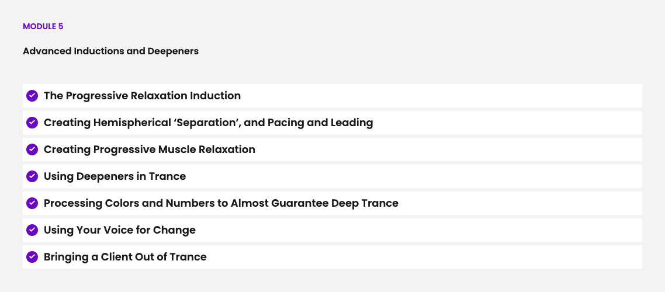665x292 pixels.
Task: Open Bringing a Client Out of Trance lesson
Action: click(x=125, y=257)
